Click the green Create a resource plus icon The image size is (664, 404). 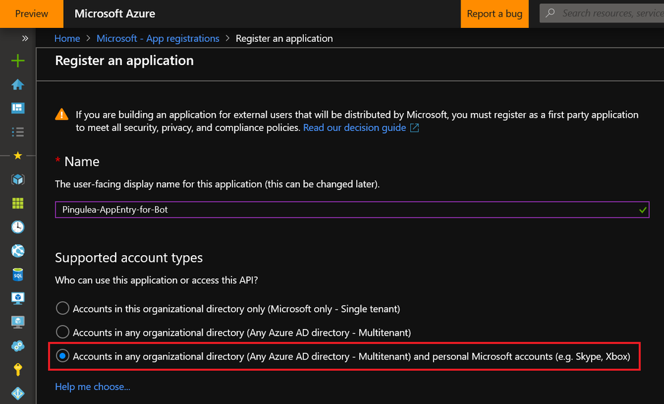tap(18, 61)
